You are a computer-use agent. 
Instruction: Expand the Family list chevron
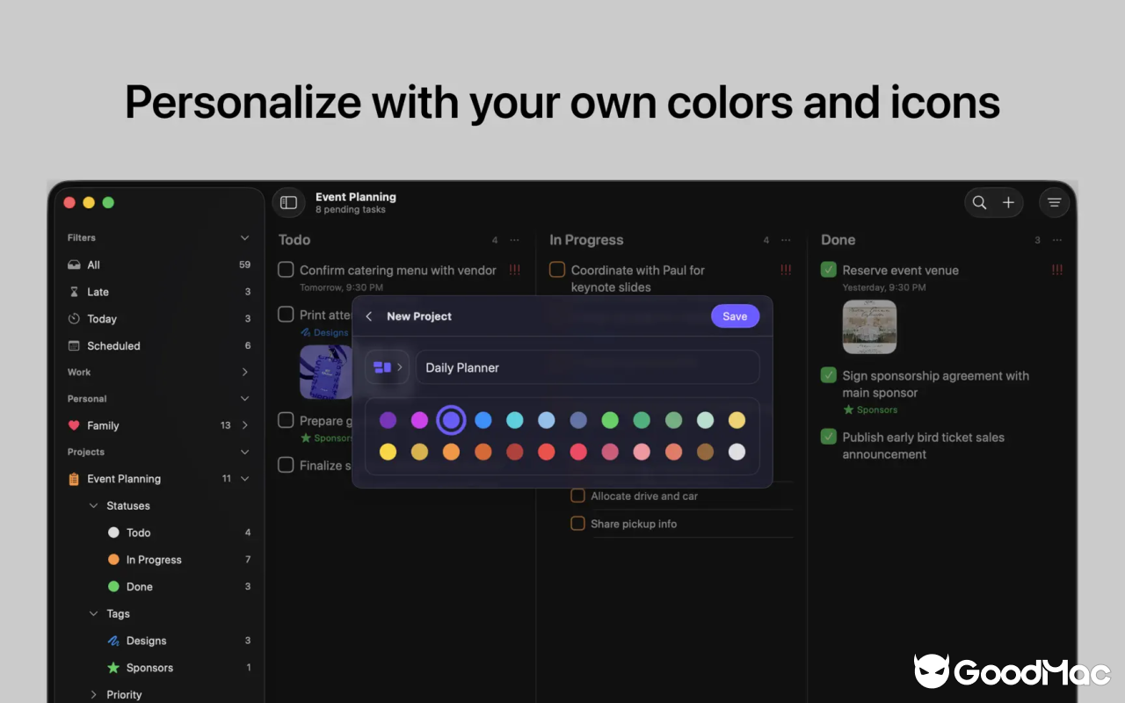(245, 425)
